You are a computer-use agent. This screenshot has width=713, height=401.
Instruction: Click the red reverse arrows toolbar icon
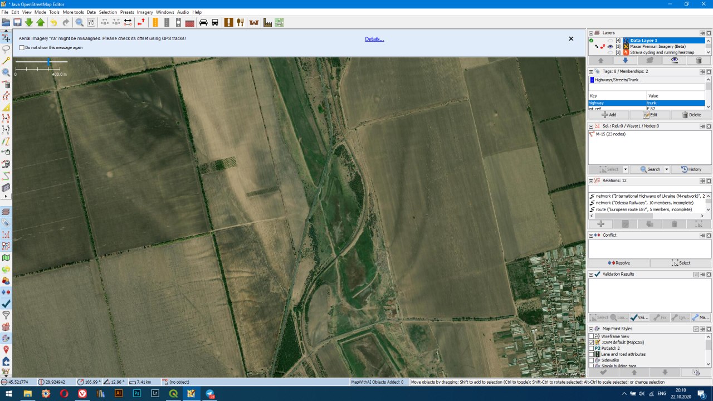141,22
